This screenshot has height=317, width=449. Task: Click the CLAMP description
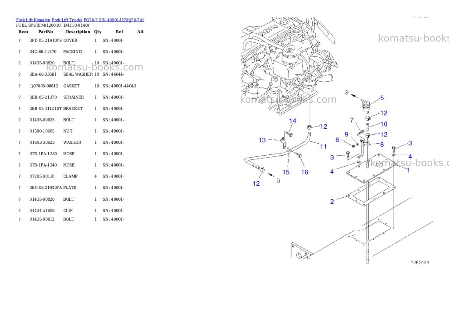pyautogui.click(x=71, y=176)
